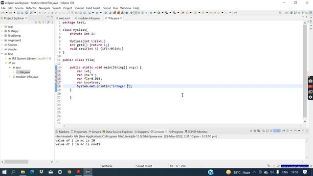Click the editor vertical scrollbar thumb
Screen dimensions: 313x176
305,71
